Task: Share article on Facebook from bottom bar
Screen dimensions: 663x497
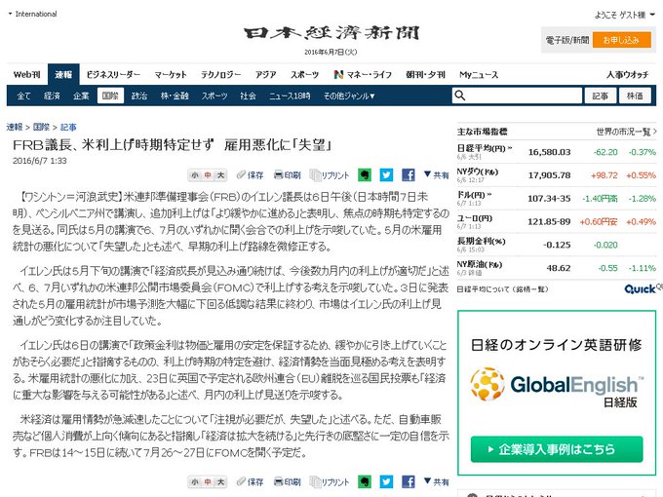Action: pos(408,481)
